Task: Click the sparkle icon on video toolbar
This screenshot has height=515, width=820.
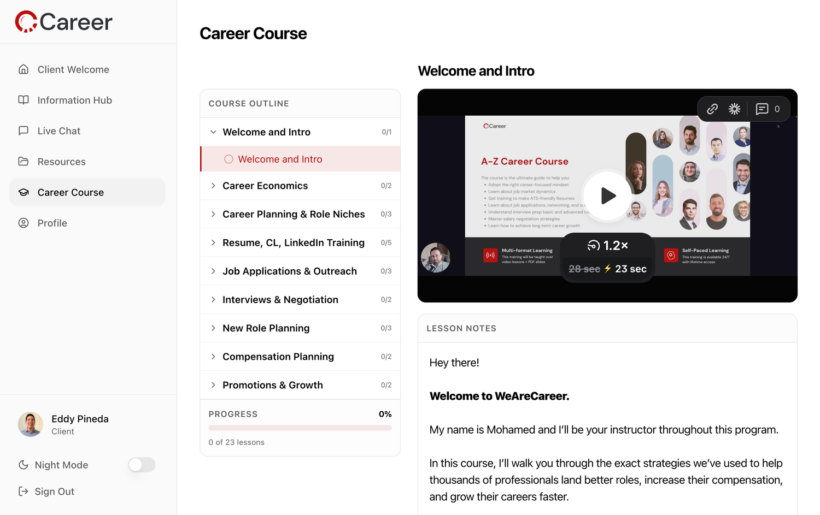Action: [734, 109]
